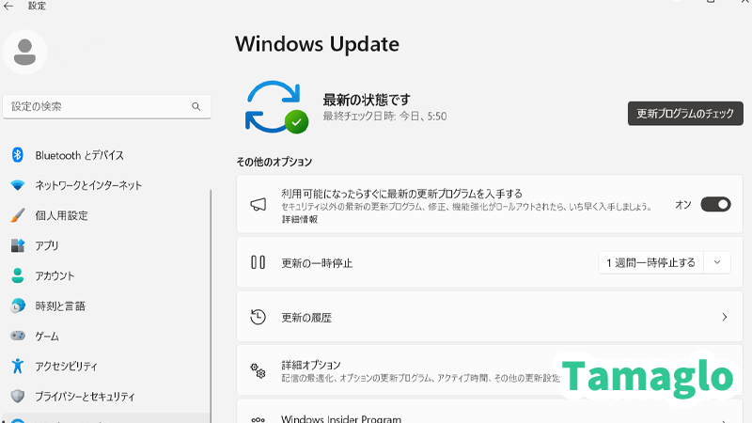Screen dimensions: 752x423
Task: Click the gears icon for 詳細オプション
Action: click(258, 370)
